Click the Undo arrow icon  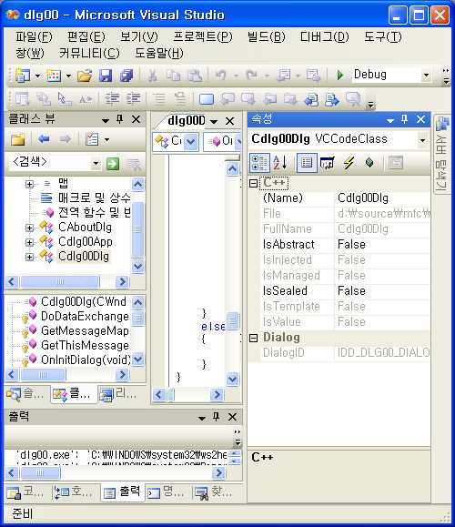coord(221,76)
